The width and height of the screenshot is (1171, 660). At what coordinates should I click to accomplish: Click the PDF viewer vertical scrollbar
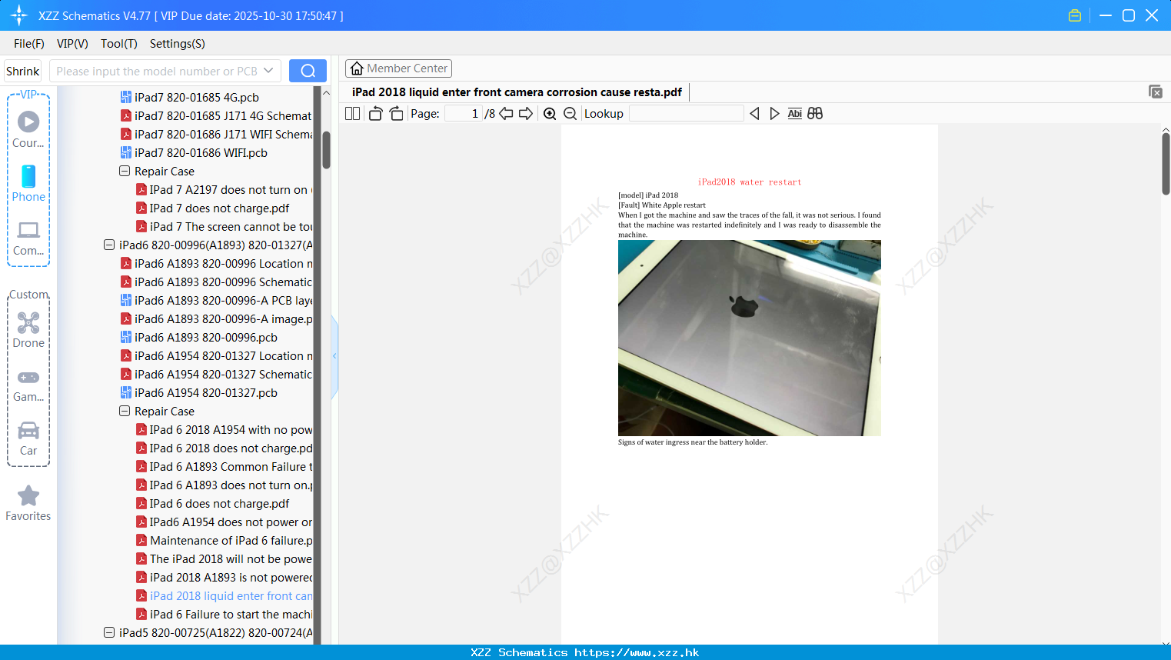(1166, 163)
